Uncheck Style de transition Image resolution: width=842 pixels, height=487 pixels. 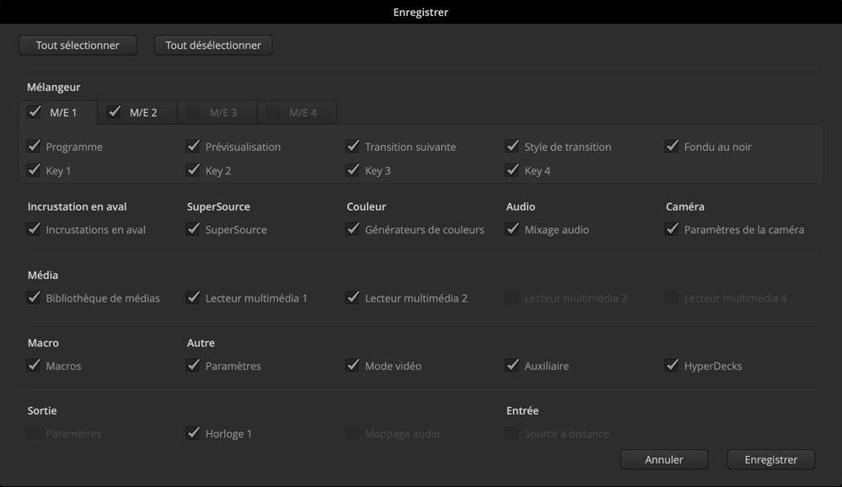pyautogui.click(x=512, y=147)
